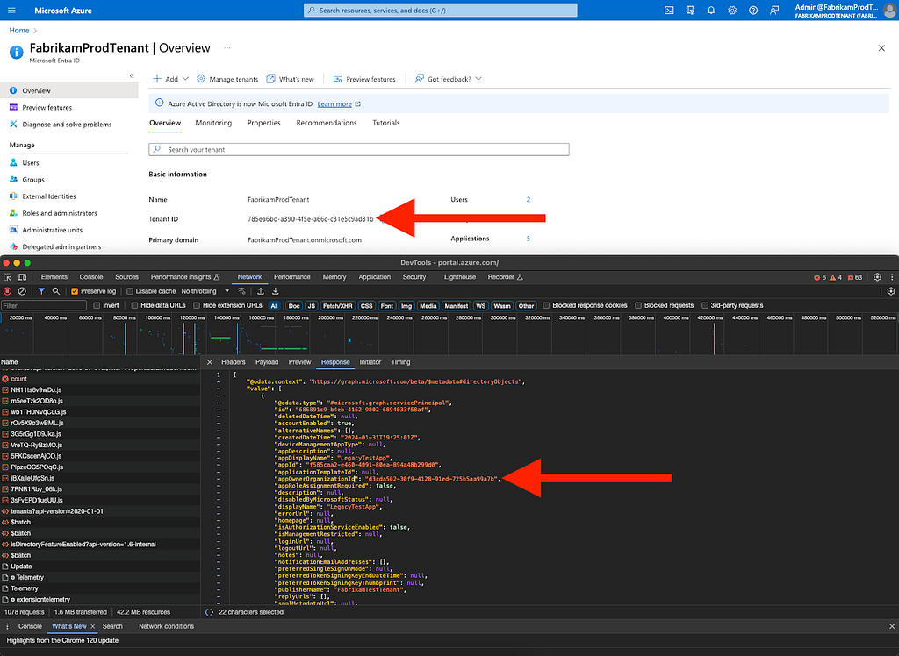Image resolution: width=899 pixels, height=656 pixels.
Task: Open the Timing tab of the request
Action: coord(400,362)
